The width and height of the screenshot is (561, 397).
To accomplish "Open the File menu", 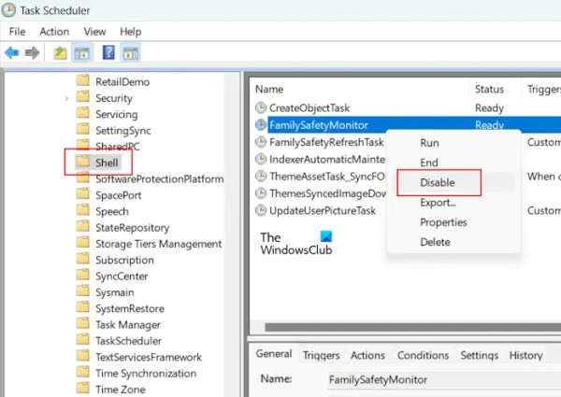I will [x=17, y=32].
